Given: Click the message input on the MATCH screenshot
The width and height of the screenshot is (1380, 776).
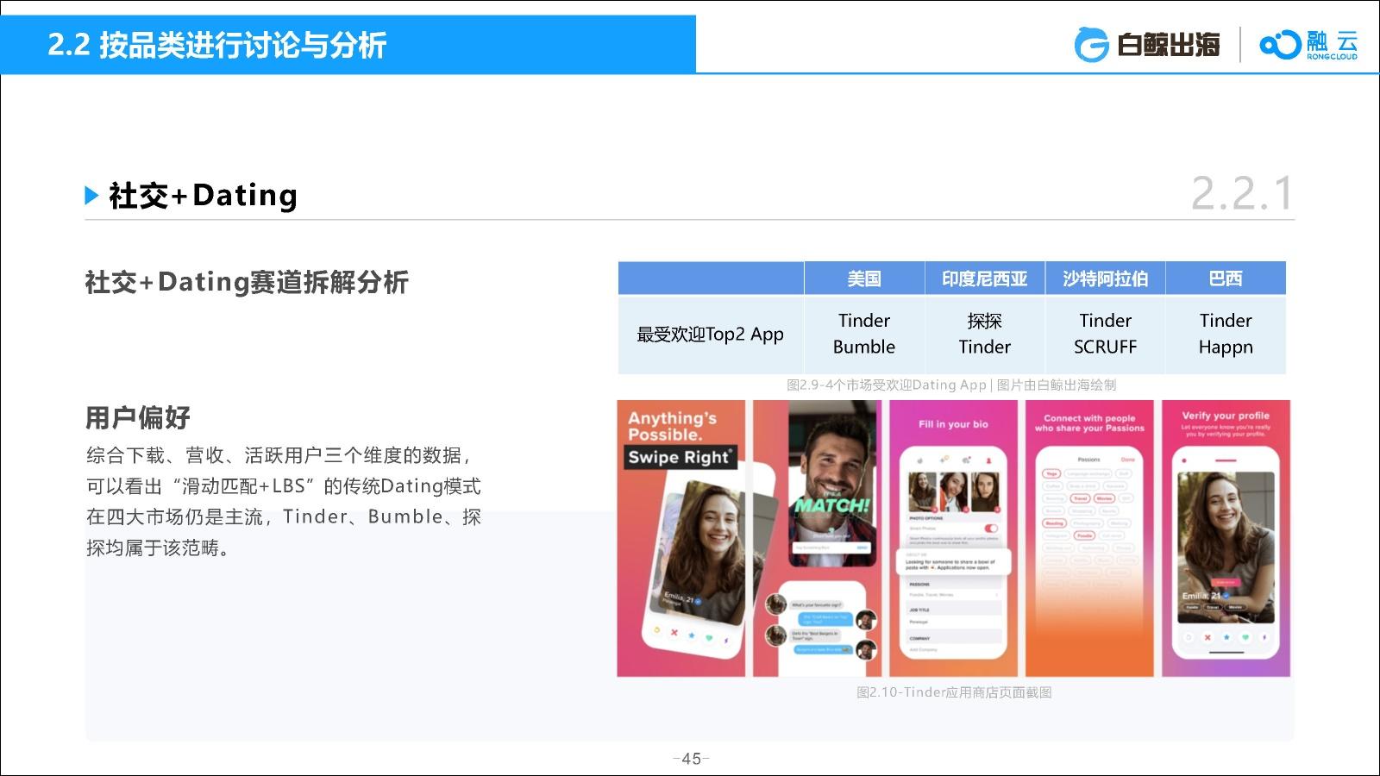Looking at the screenshot, I should pos(832,548).
